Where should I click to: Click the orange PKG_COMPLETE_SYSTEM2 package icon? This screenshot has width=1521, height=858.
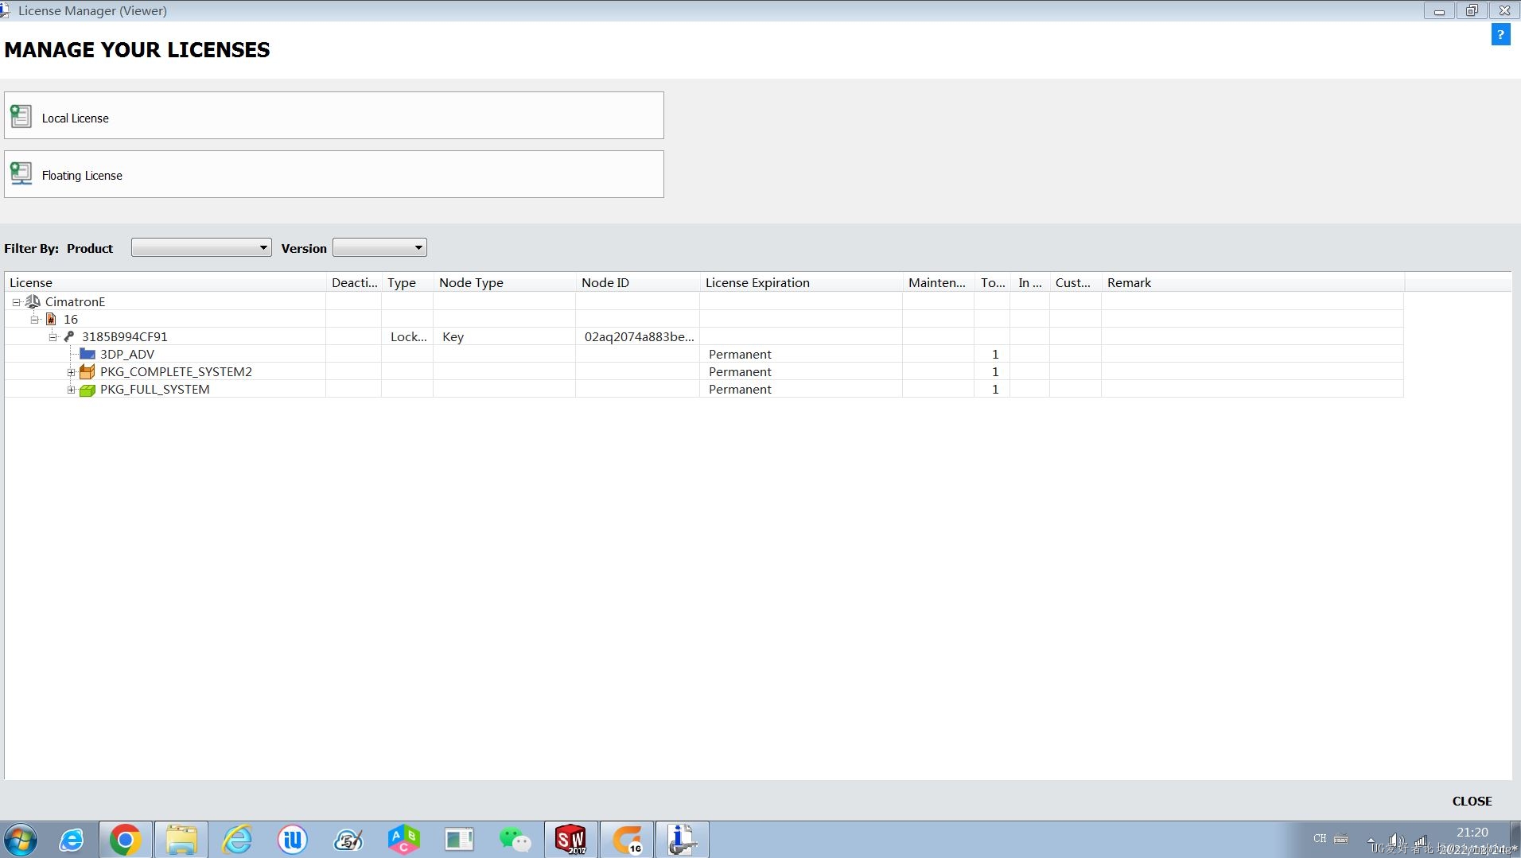tap(88, 371)
